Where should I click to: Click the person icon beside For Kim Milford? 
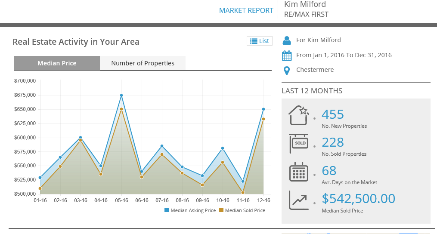click(287, 40)
